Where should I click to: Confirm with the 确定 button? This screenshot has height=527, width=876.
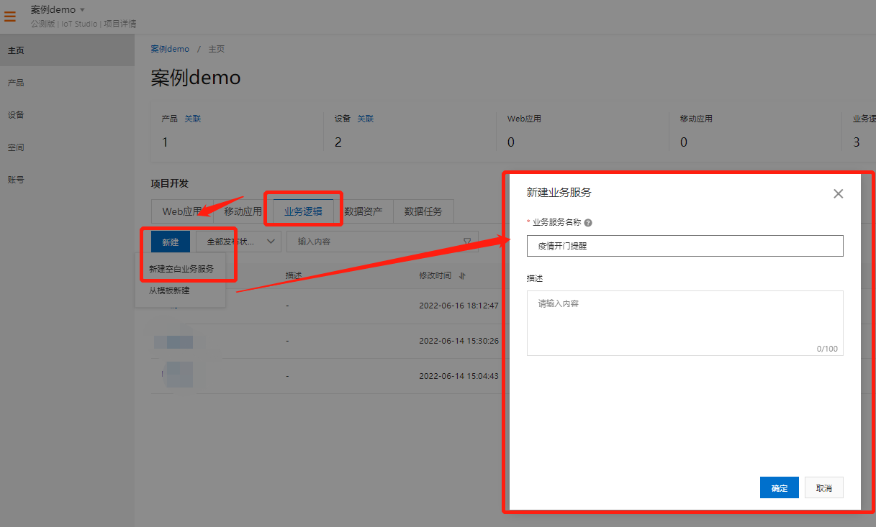[x=780, y=487]
